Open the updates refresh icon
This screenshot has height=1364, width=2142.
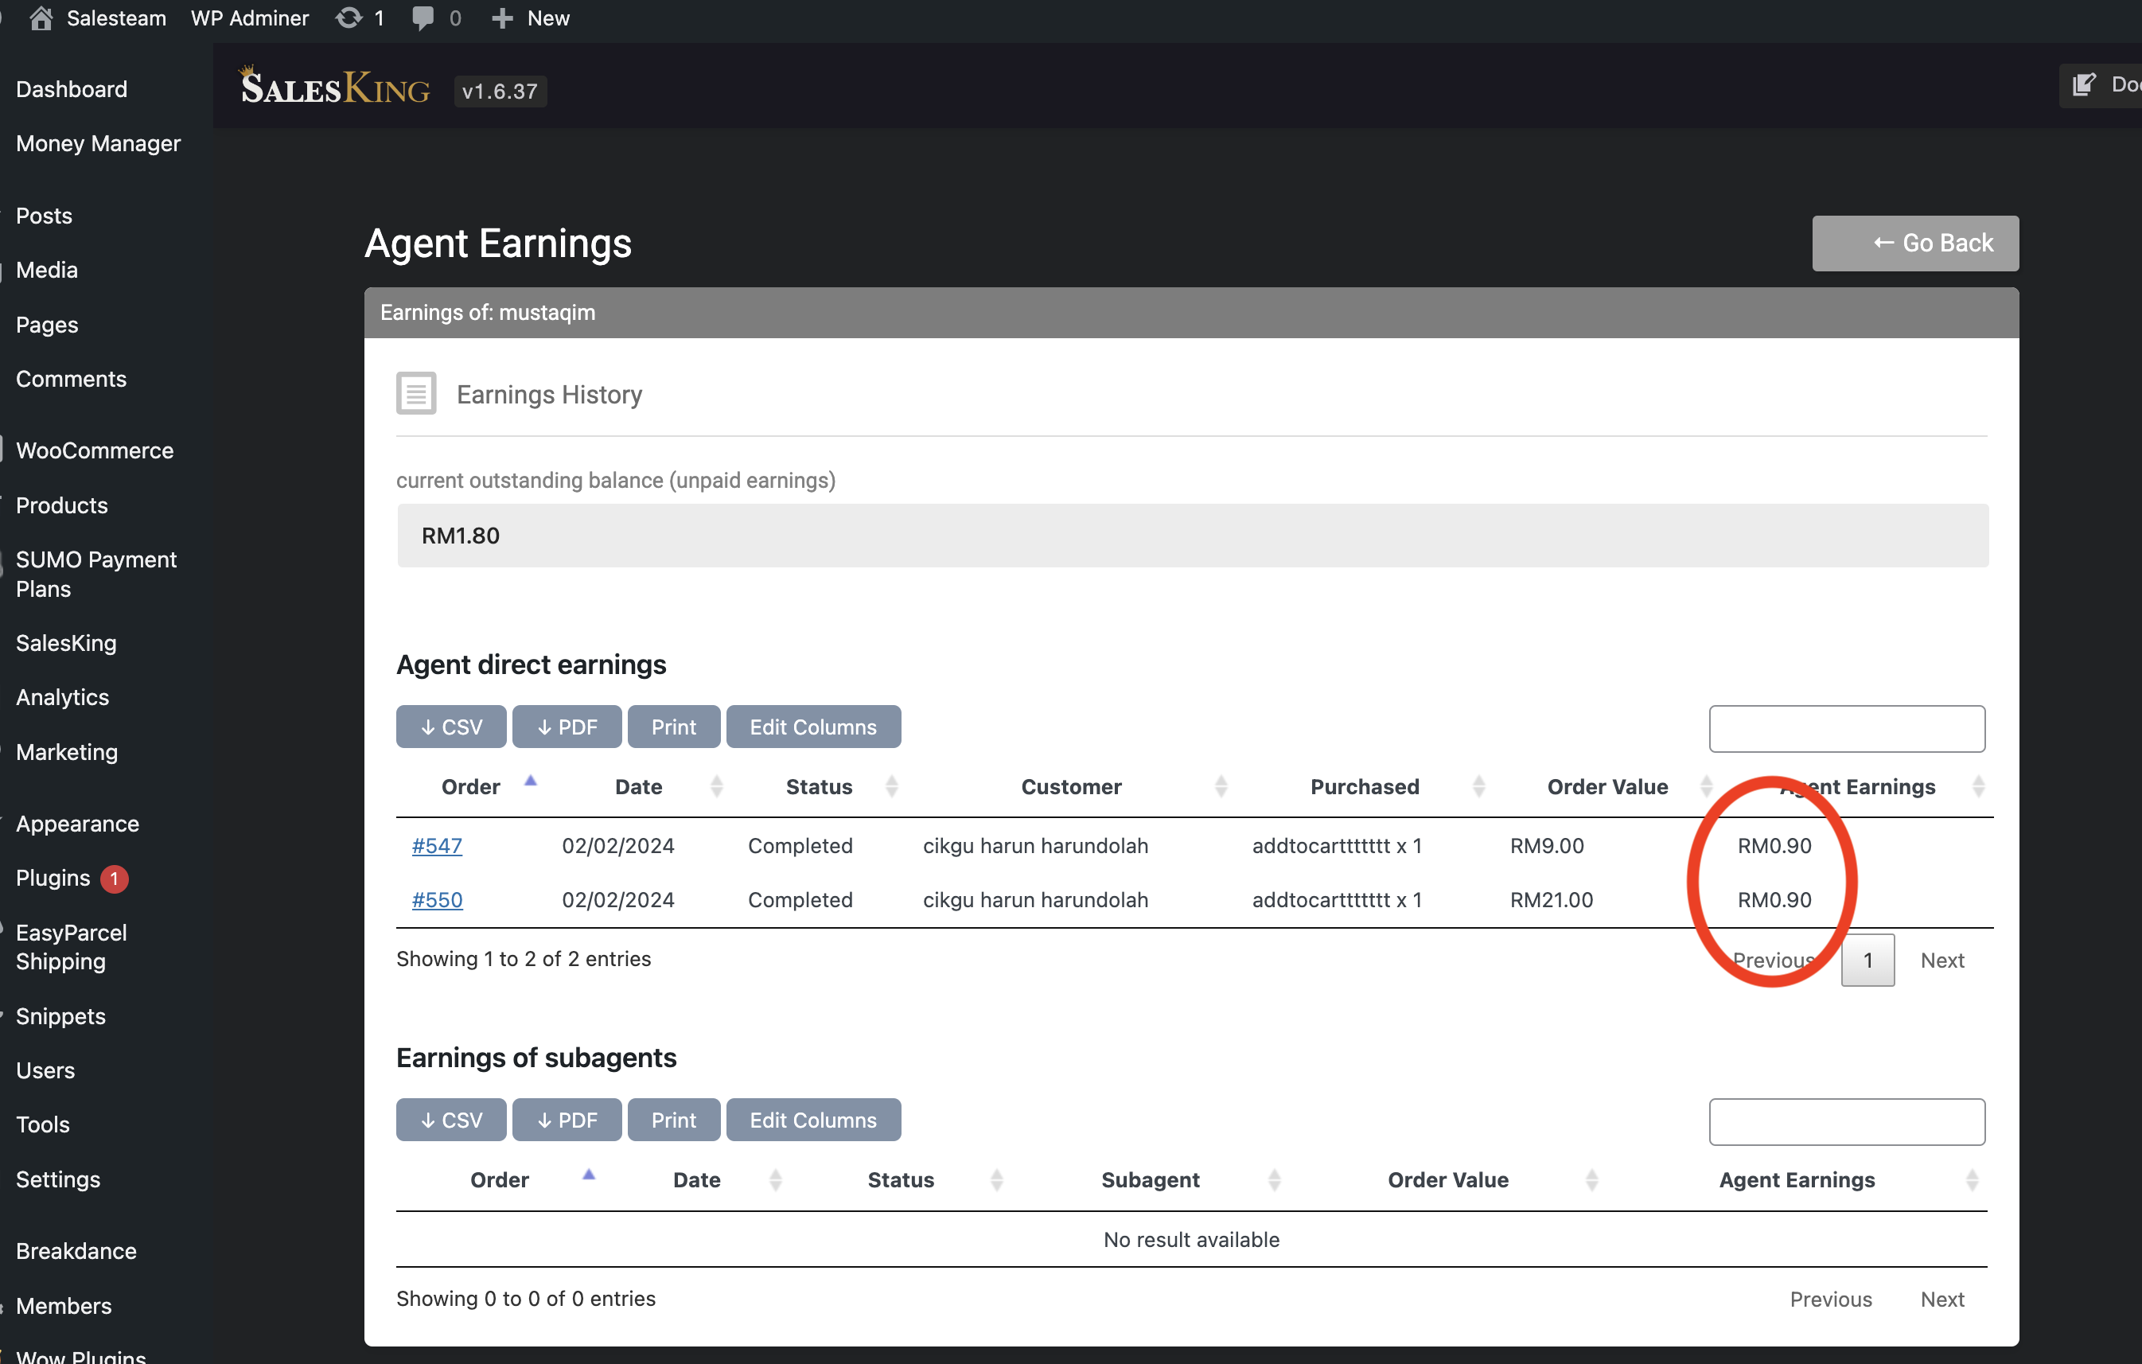click(349, 18)
